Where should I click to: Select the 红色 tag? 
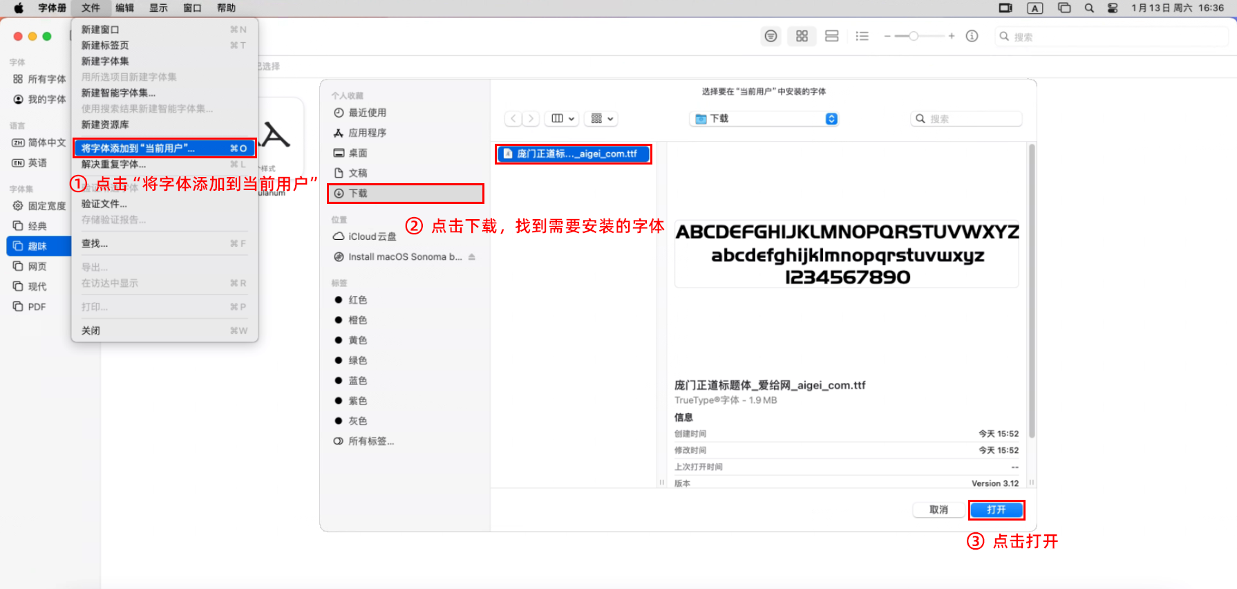point(405,300)
